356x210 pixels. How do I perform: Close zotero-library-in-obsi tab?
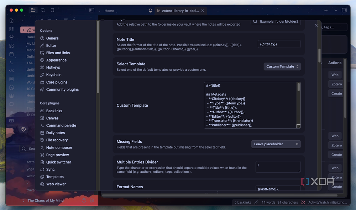(203, 11)
